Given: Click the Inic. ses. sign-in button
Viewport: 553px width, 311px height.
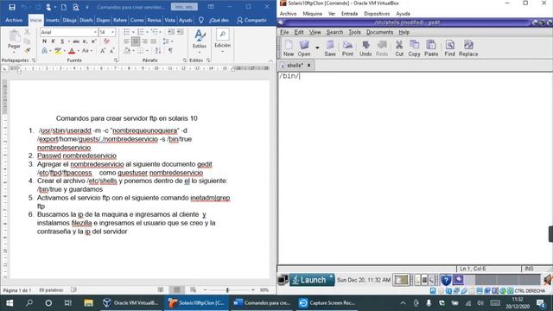Looking at the screenshot, I should (184, 7).
